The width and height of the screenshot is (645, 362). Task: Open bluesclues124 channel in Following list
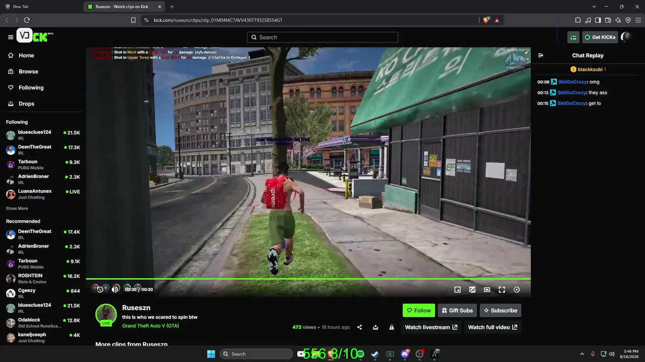point(43,135)
